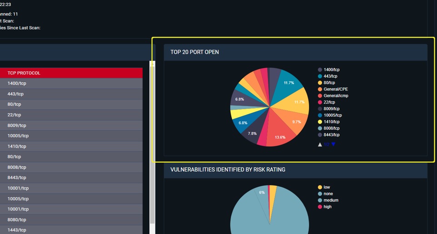Image resolution: width=437 pixels, height=234 pixels.
Task: Select the 443/tcp table row
Action: pos(71,94)
